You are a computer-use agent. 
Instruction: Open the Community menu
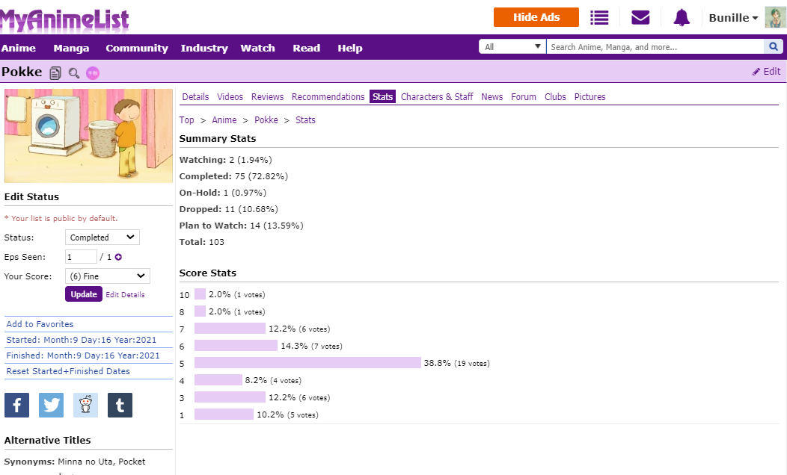(x=136, y=48)
